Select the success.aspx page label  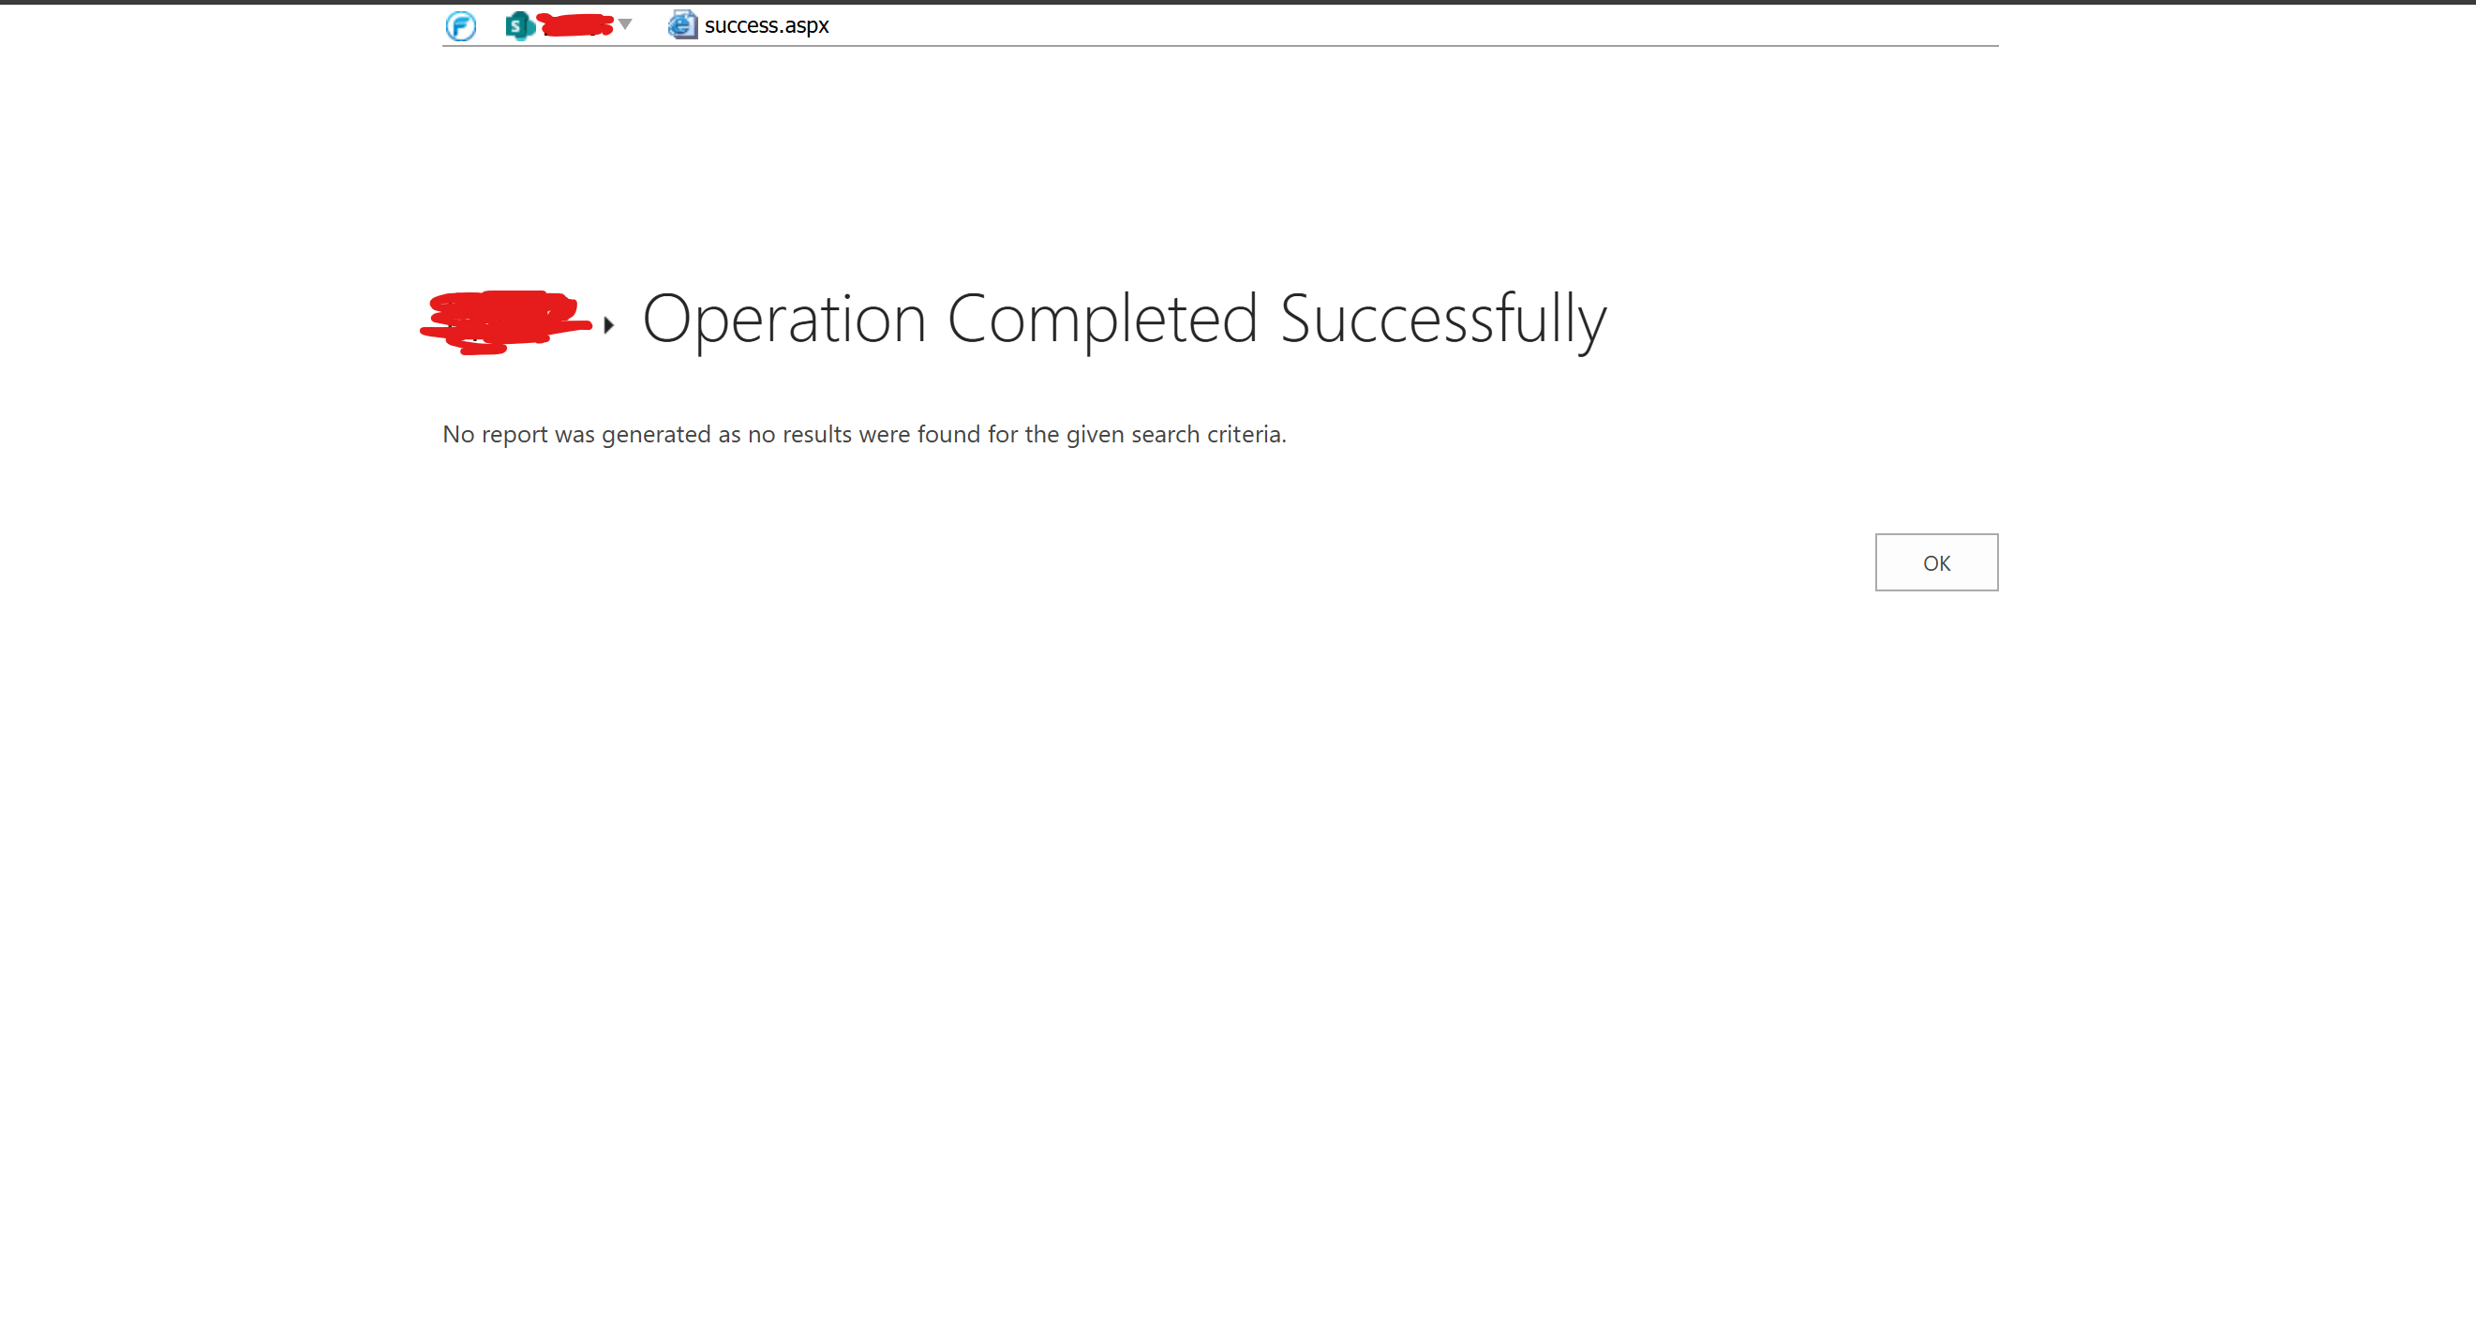(766, 25)
